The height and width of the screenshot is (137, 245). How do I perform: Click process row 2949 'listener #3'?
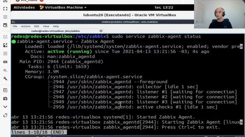click(x=145, y=102)
